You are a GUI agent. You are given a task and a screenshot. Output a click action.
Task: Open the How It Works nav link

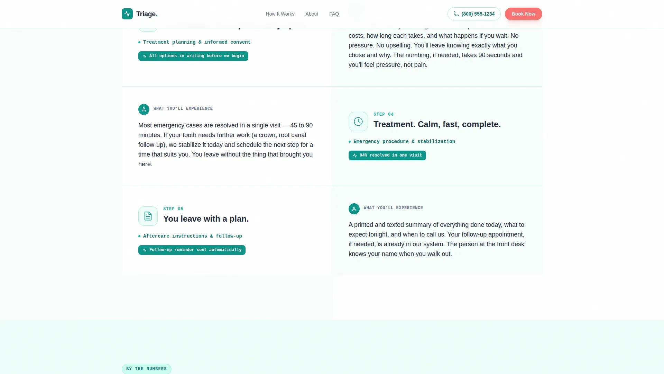click(x=280, y=14)
